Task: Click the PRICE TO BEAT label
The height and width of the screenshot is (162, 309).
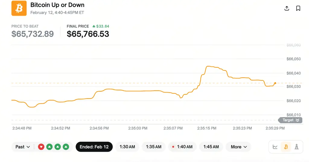Action: coord(25,26)
